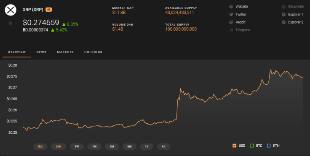Open the News tab

click(41, 52)
